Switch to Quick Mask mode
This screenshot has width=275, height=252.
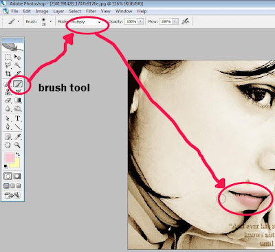click(17, 176)
